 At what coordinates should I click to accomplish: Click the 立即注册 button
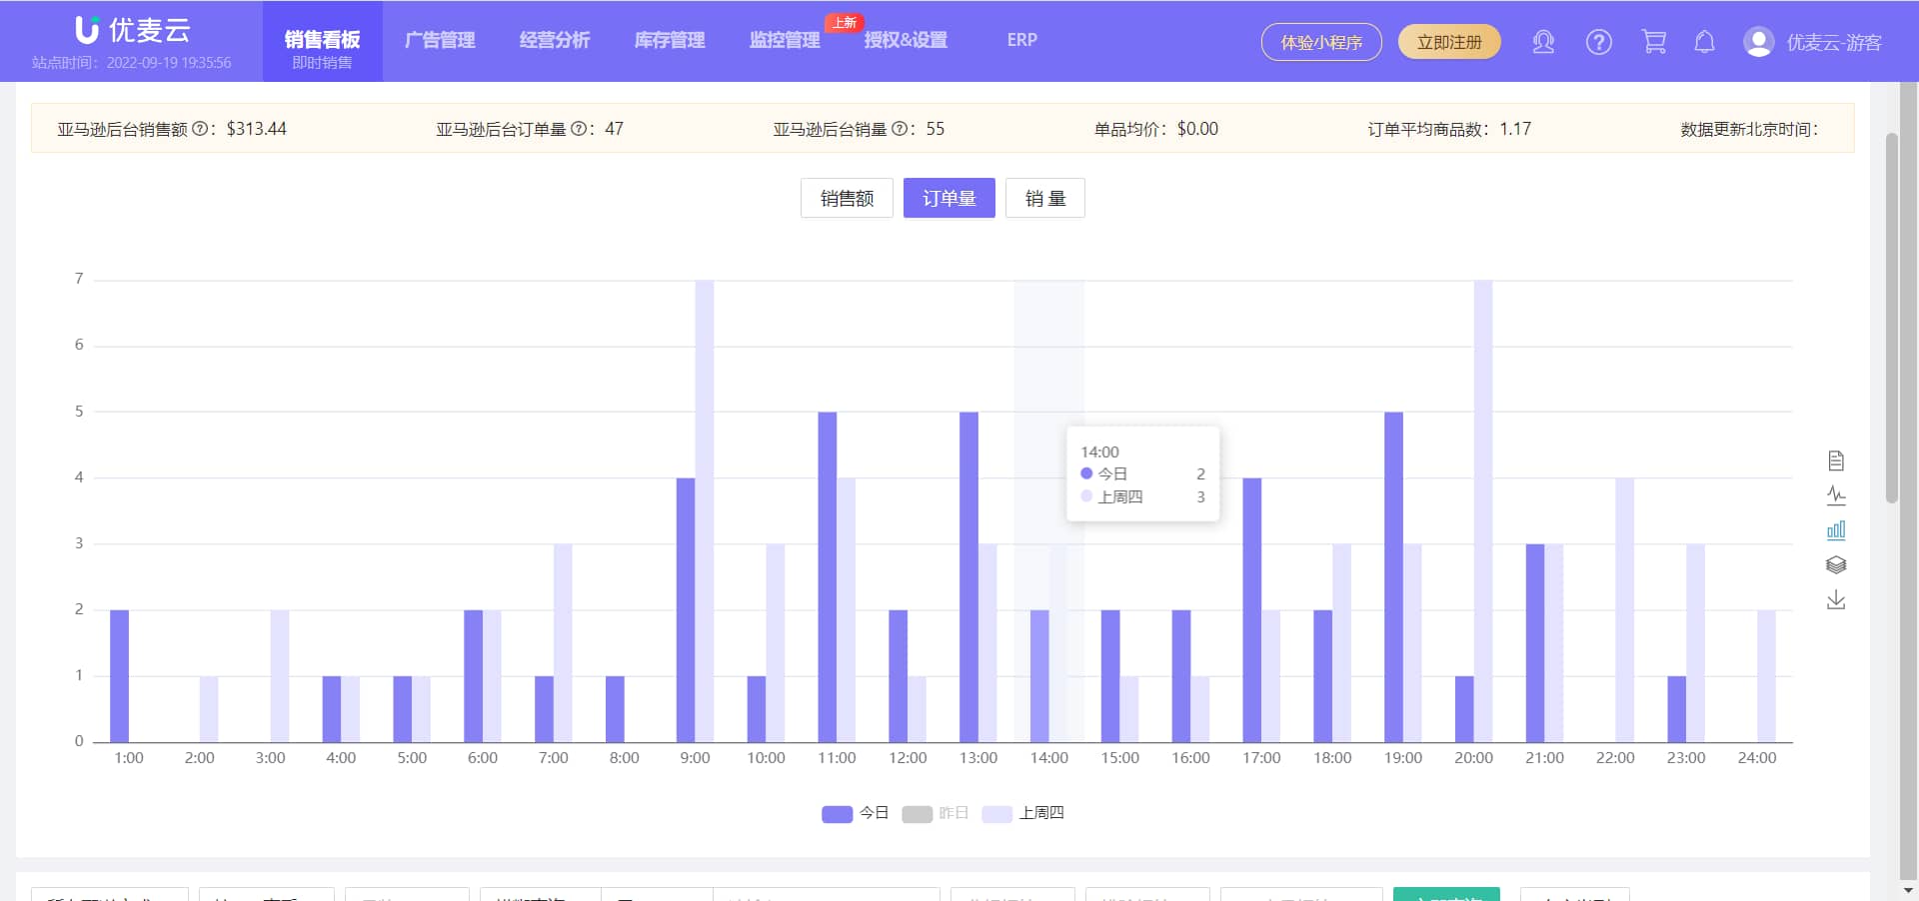click(1449, 42)
